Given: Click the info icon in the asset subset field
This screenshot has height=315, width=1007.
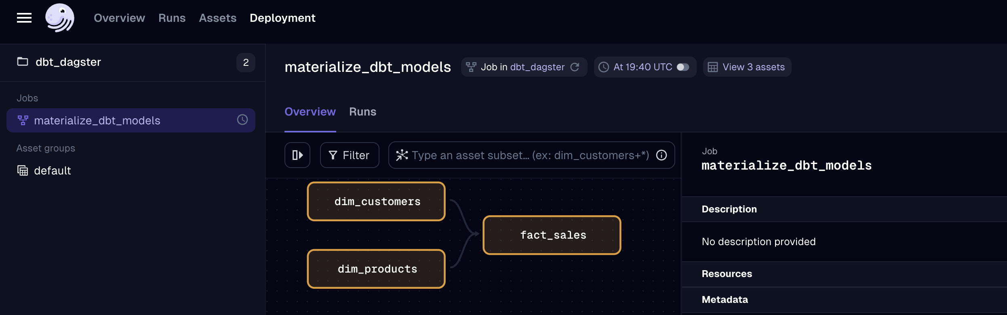Looking at the screenshot, I should (662, 155).
